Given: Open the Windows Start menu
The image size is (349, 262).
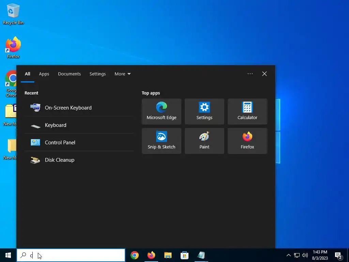Looking at the screenshot, I should point(8,255).
